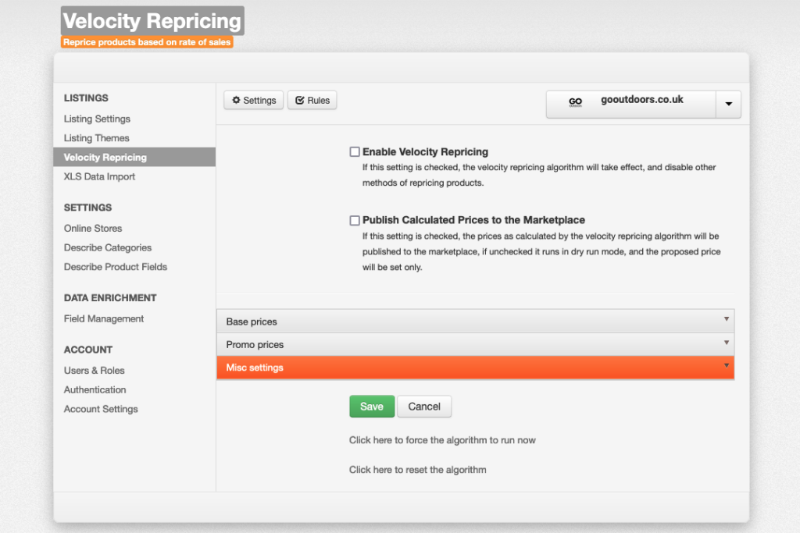
Task: Expand the Promo prices section
Action: [x=475, y=344]
